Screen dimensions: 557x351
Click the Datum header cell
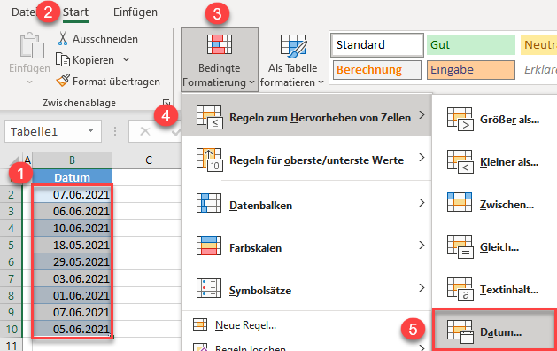[x=72, y=177]
